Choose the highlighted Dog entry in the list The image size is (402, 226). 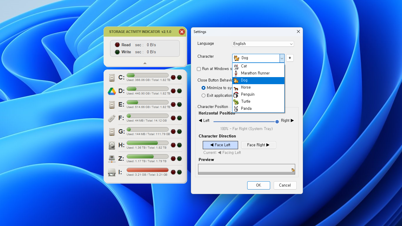click(x=258, y=80)
